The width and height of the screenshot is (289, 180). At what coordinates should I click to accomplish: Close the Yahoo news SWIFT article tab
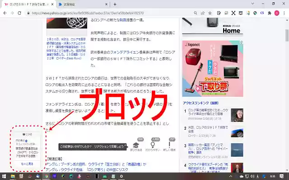coord(52,4)
